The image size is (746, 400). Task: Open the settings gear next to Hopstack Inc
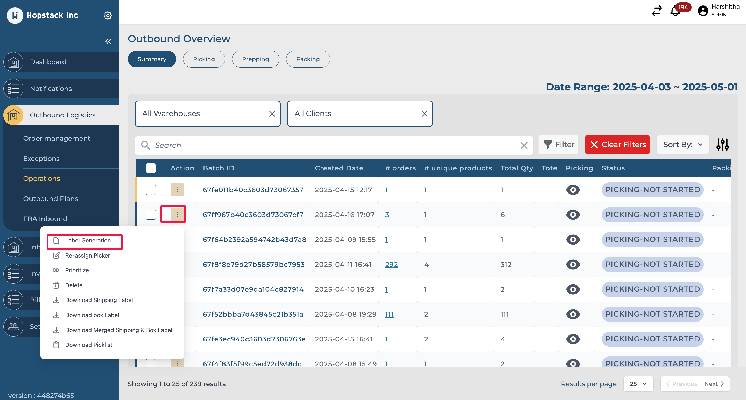click(x=108, y=15)
